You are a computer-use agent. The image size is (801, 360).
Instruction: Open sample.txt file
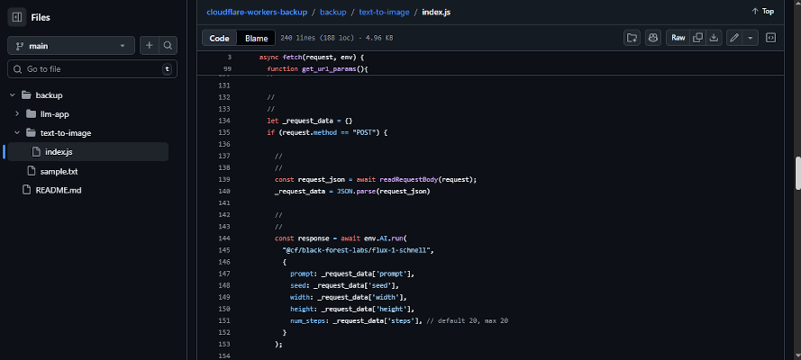59,171
